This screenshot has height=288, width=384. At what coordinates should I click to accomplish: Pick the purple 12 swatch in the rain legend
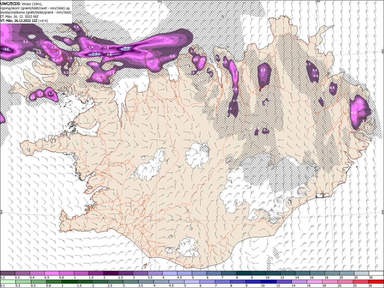284,281
